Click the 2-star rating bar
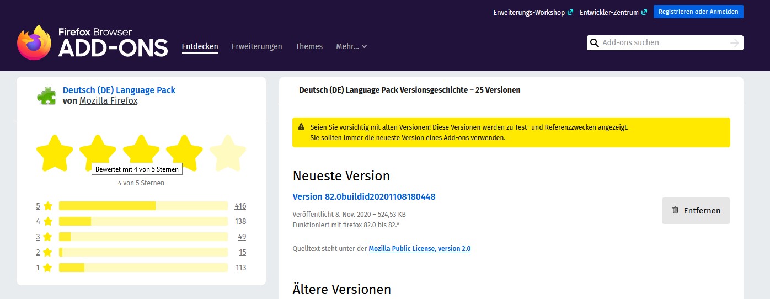Screen dimensions: 770x299 click(143, 252)
